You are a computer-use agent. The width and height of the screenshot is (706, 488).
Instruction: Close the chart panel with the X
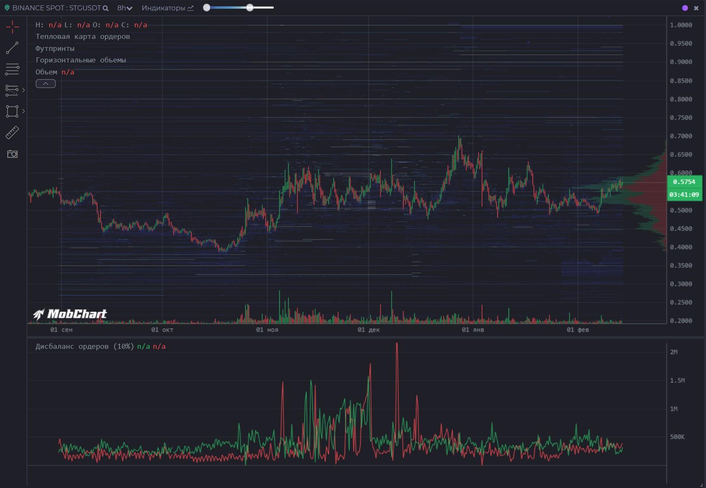click(x=696, y=8)
